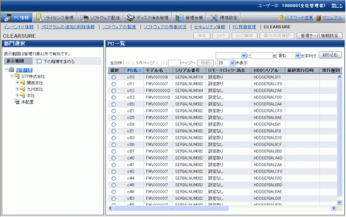
Task: Open the ライセンス管理 tab
Action: (x=55, y=18)
